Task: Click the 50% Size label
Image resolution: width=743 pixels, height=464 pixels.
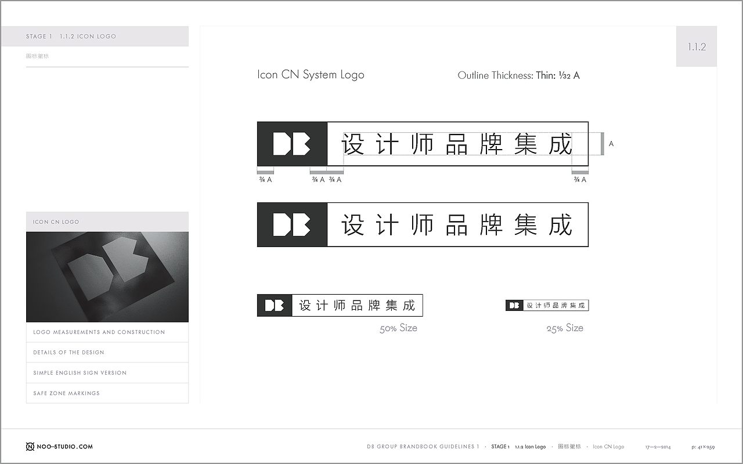Action: point(398,328)
